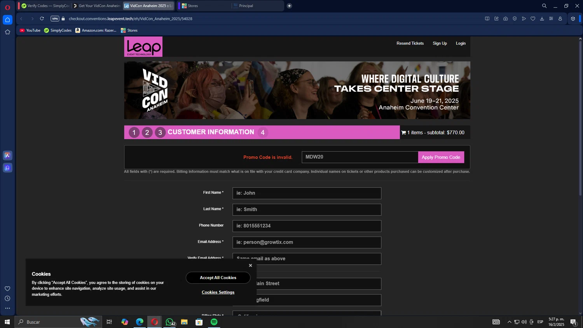Open the SimplyCodes bookmark

[x=58, y=30]
